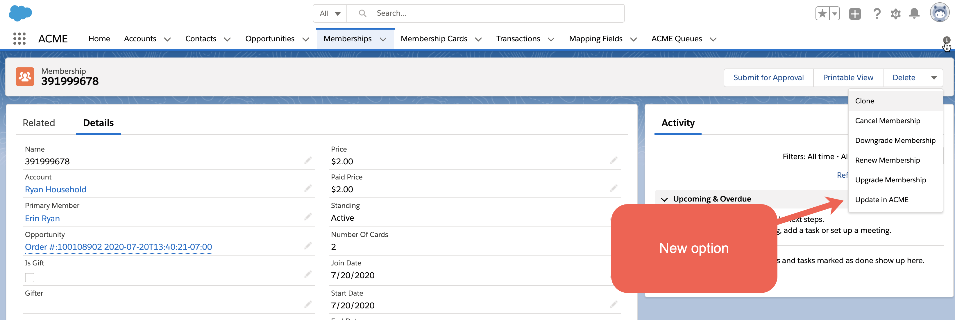Click the favorites star icon
955x320 pixels.
822,14
